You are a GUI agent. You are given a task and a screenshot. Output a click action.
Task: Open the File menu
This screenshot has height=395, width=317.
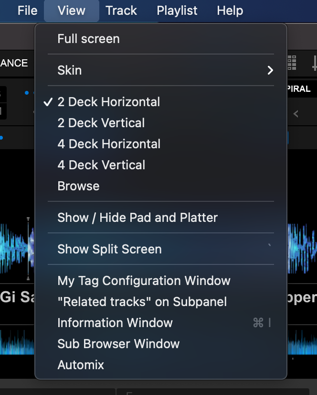(27, 11)
